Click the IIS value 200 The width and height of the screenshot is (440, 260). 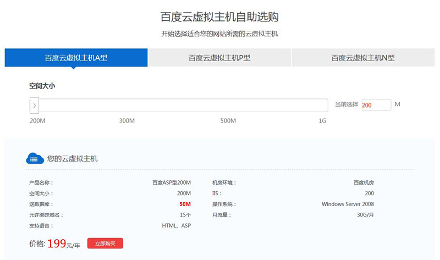(369, 193)
